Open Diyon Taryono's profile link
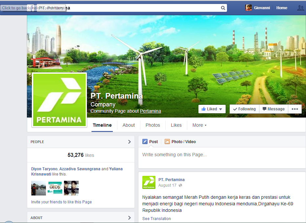The image size is (306, 223). pos(44,169)
